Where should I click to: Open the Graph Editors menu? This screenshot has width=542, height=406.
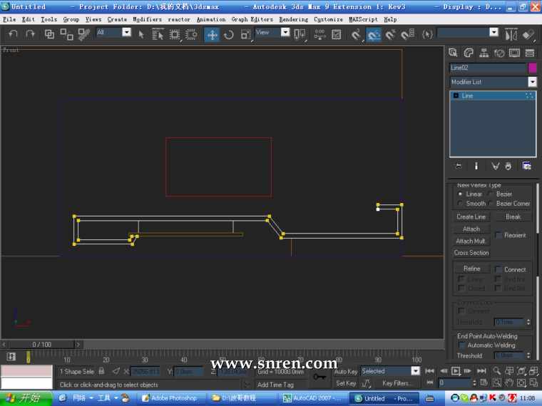click(x=252, y=19)
